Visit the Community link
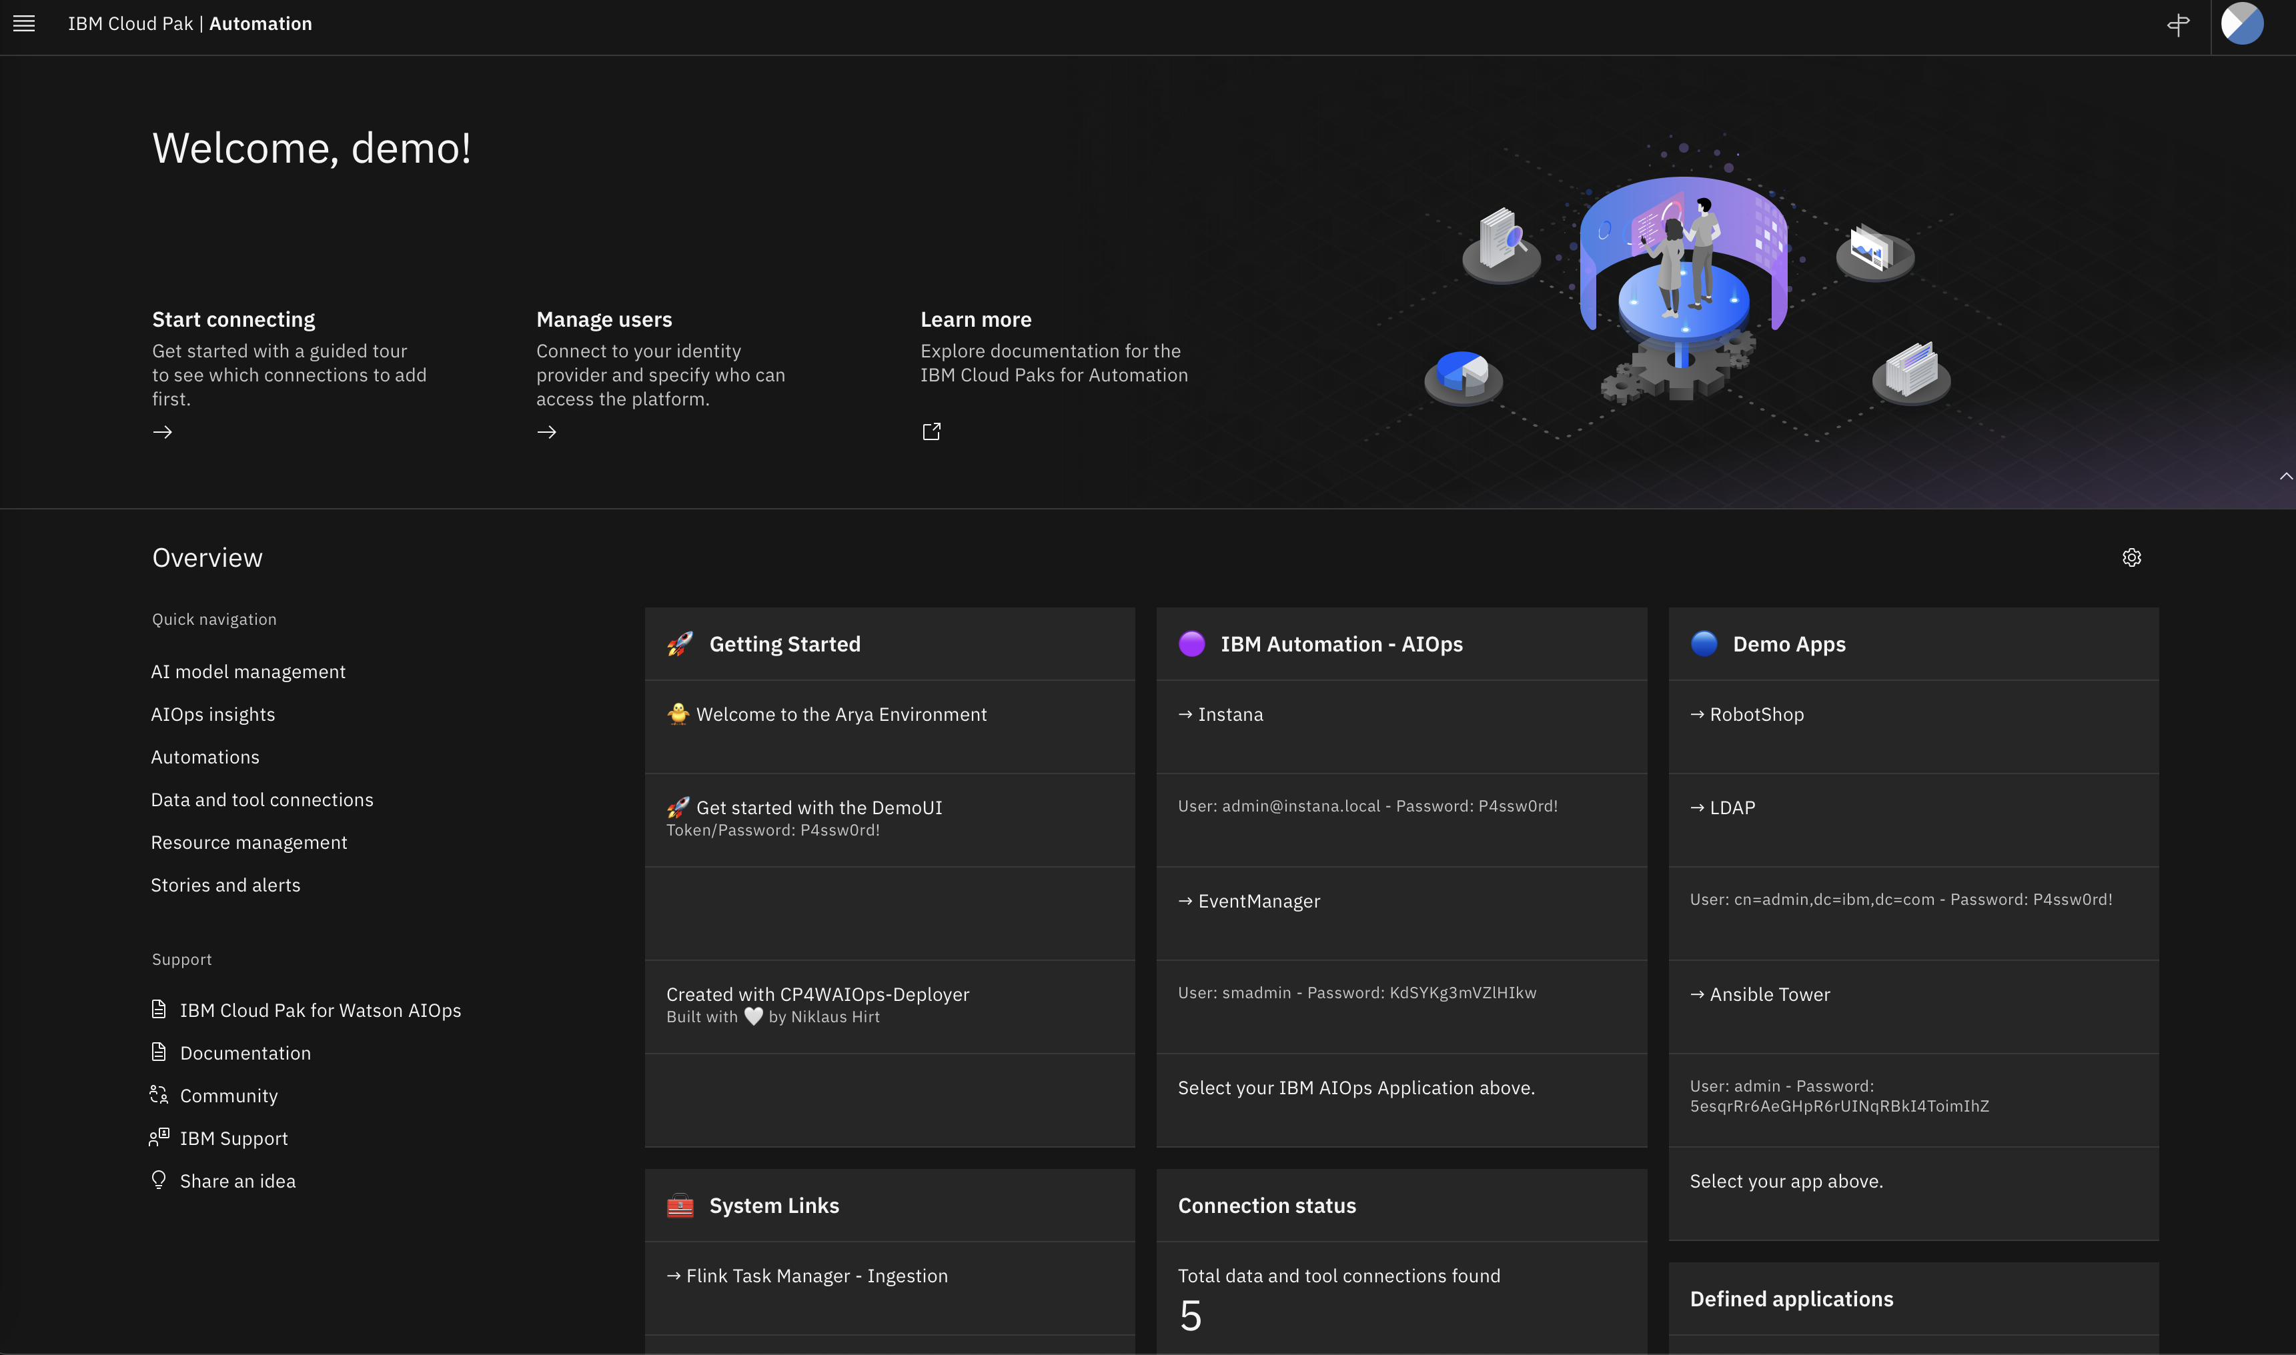This screenshot has width=2296, height=1355. 229,1096
